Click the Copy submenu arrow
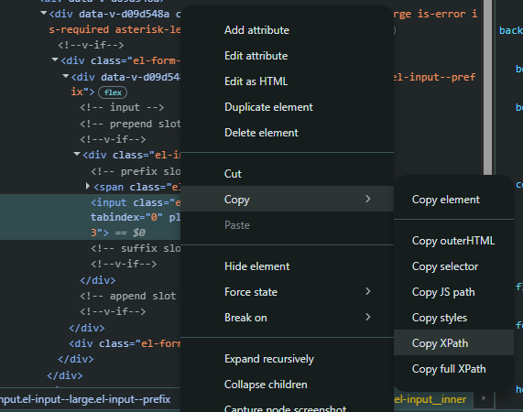The image size is (523, 412). coord(367,199)
